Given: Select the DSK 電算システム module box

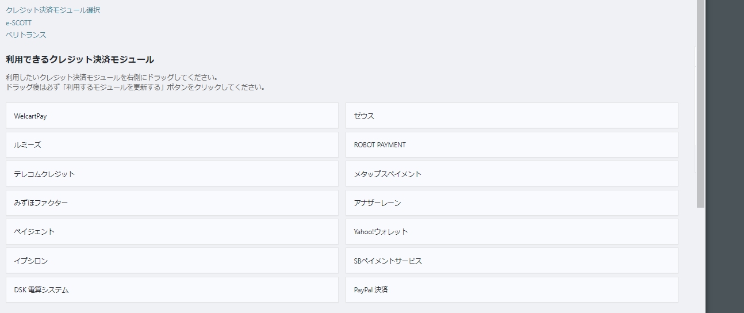Looking at the screenshot, I should pos(172,290).
